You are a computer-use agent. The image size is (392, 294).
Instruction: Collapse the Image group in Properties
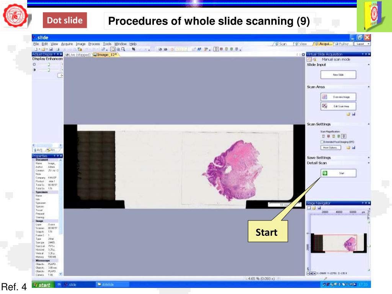tap(34, 221)
